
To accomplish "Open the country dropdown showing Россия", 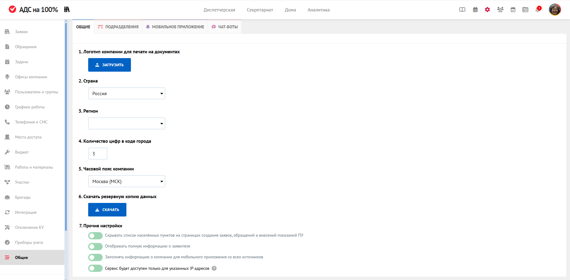I will (126, 93).
